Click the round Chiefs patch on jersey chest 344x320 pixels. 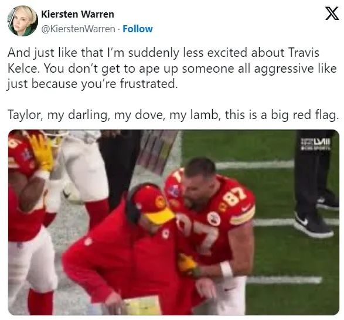click(213, 218)
